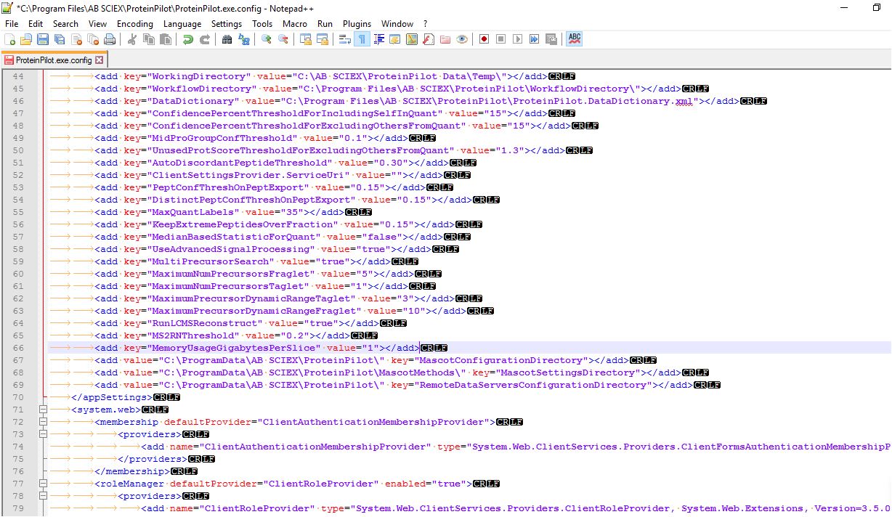This screenshot has width=892, height=517.
Task: Toggle file monitoring eye icon
Action: click(462, 38)
